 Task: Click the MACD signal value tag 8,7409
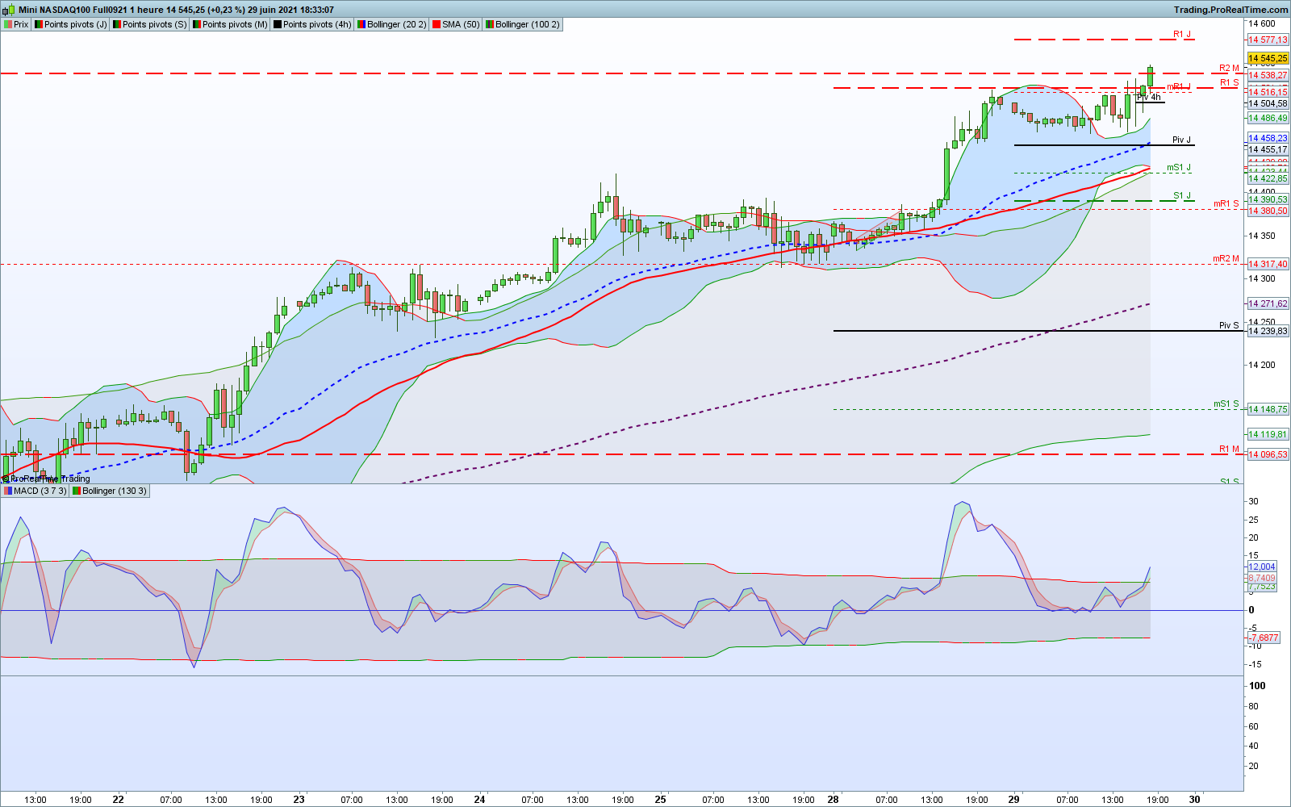point(1262,578)
